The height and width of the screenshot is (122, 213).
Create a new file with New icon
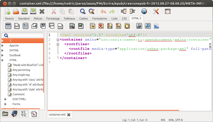[7, 11]
